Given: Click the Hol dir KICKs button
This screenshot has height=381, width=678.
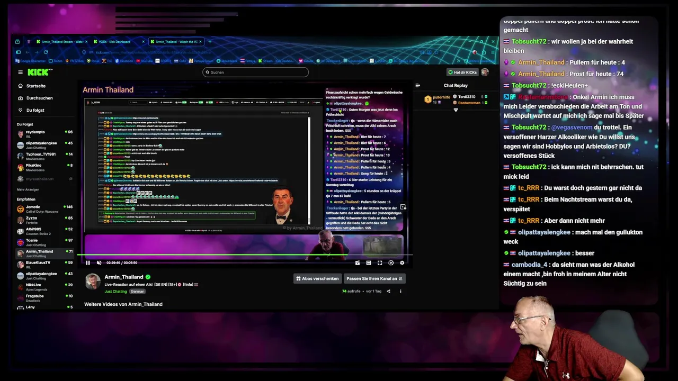Looking at the screenshot, I should click(x=462, y=72).
